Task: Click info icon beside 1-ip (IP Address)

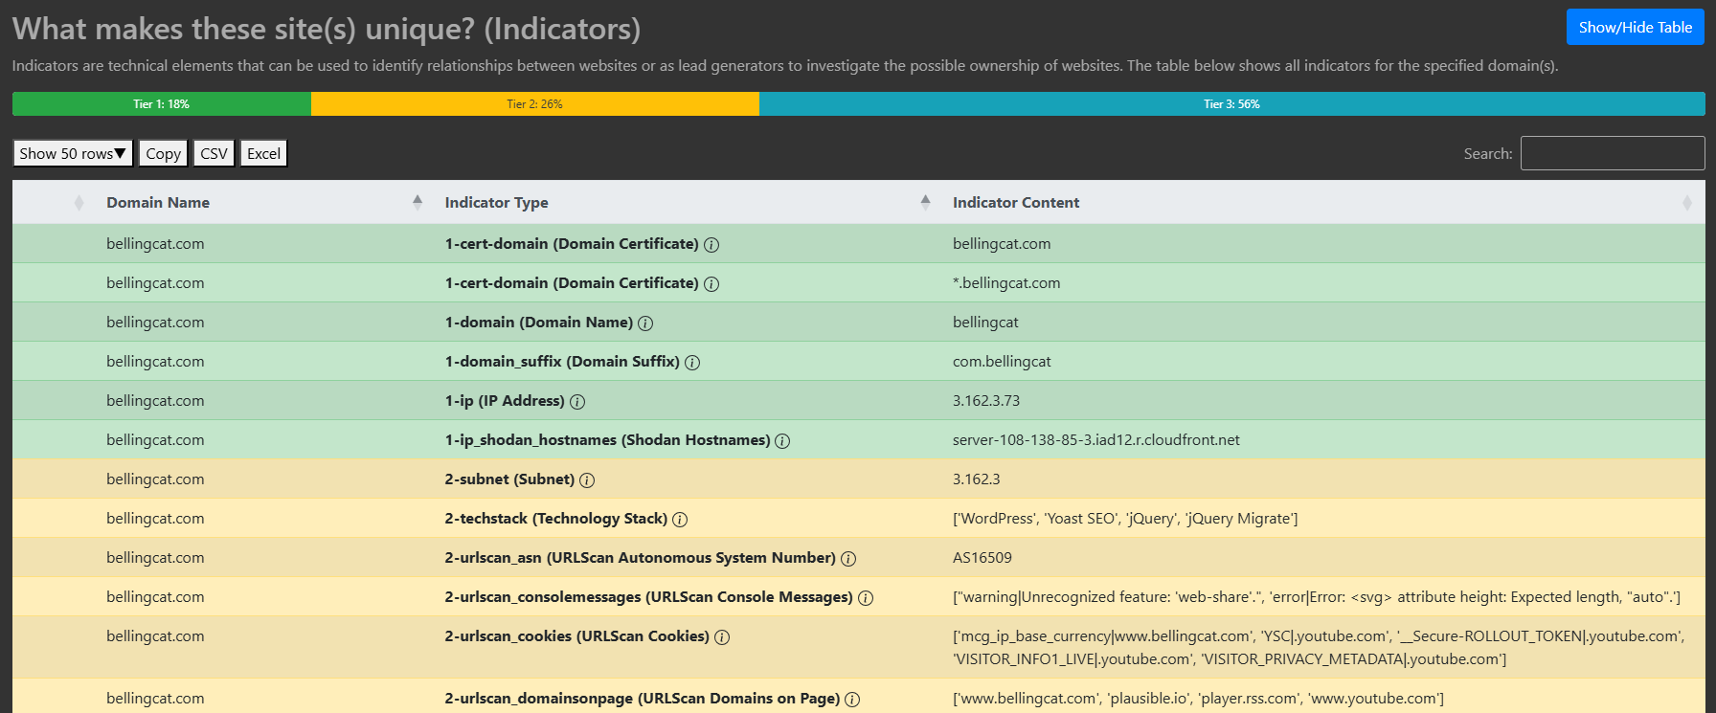Action: (577, 402)
